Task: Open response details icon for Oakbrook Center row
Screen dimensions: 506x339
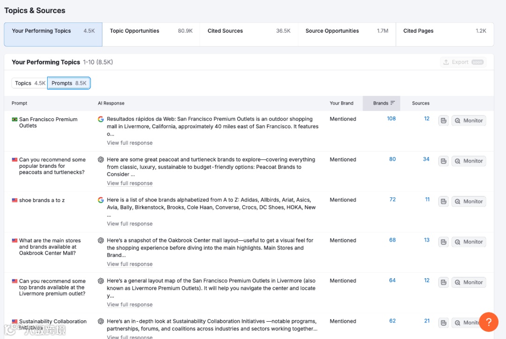Action: 443,242
